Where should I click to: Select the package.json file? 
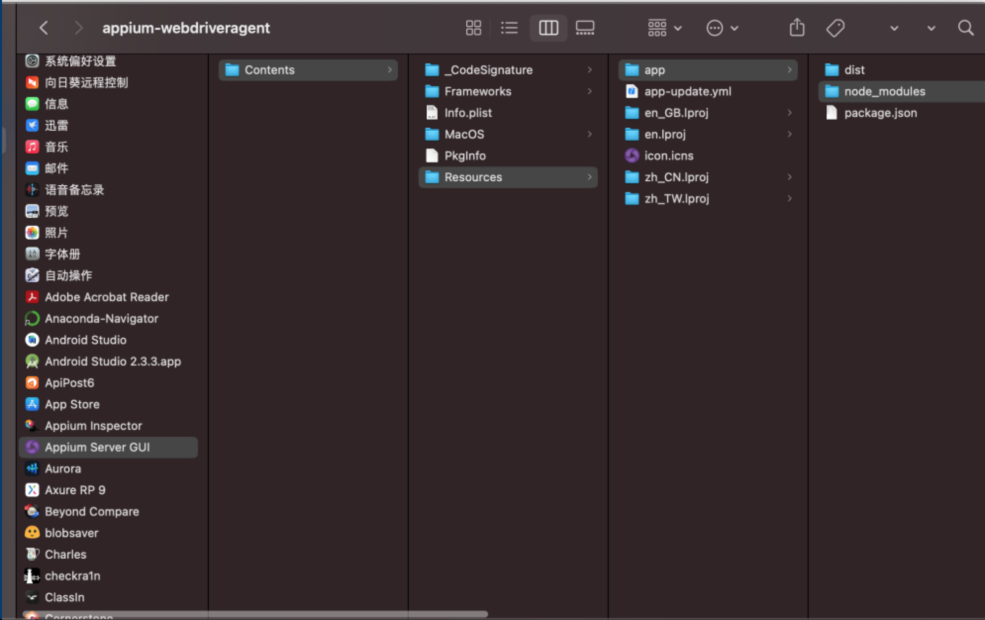pyautogui.click(x=902, y=113)
